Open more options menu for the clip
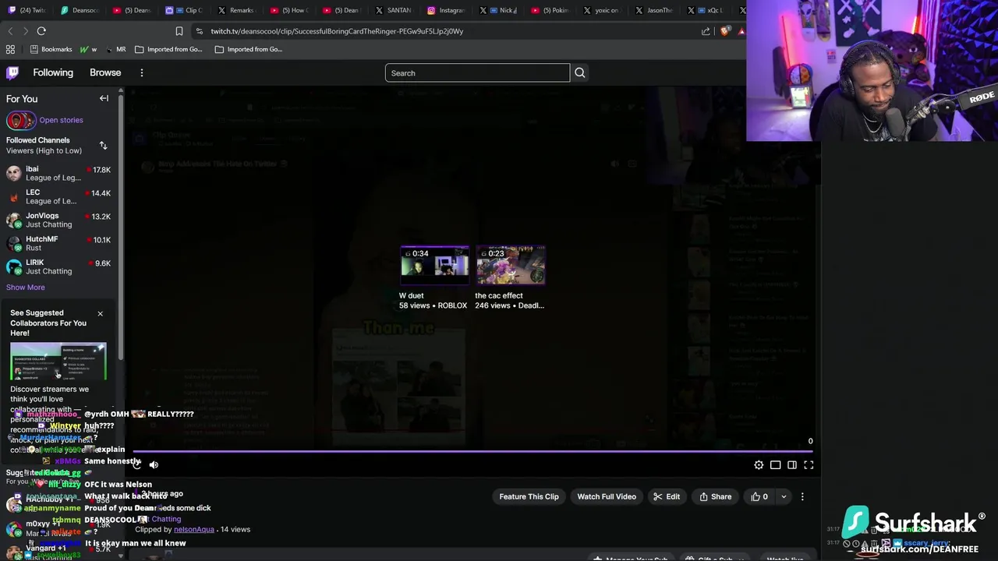This screenshot has width=998, height=561. (x=802, y=496)
